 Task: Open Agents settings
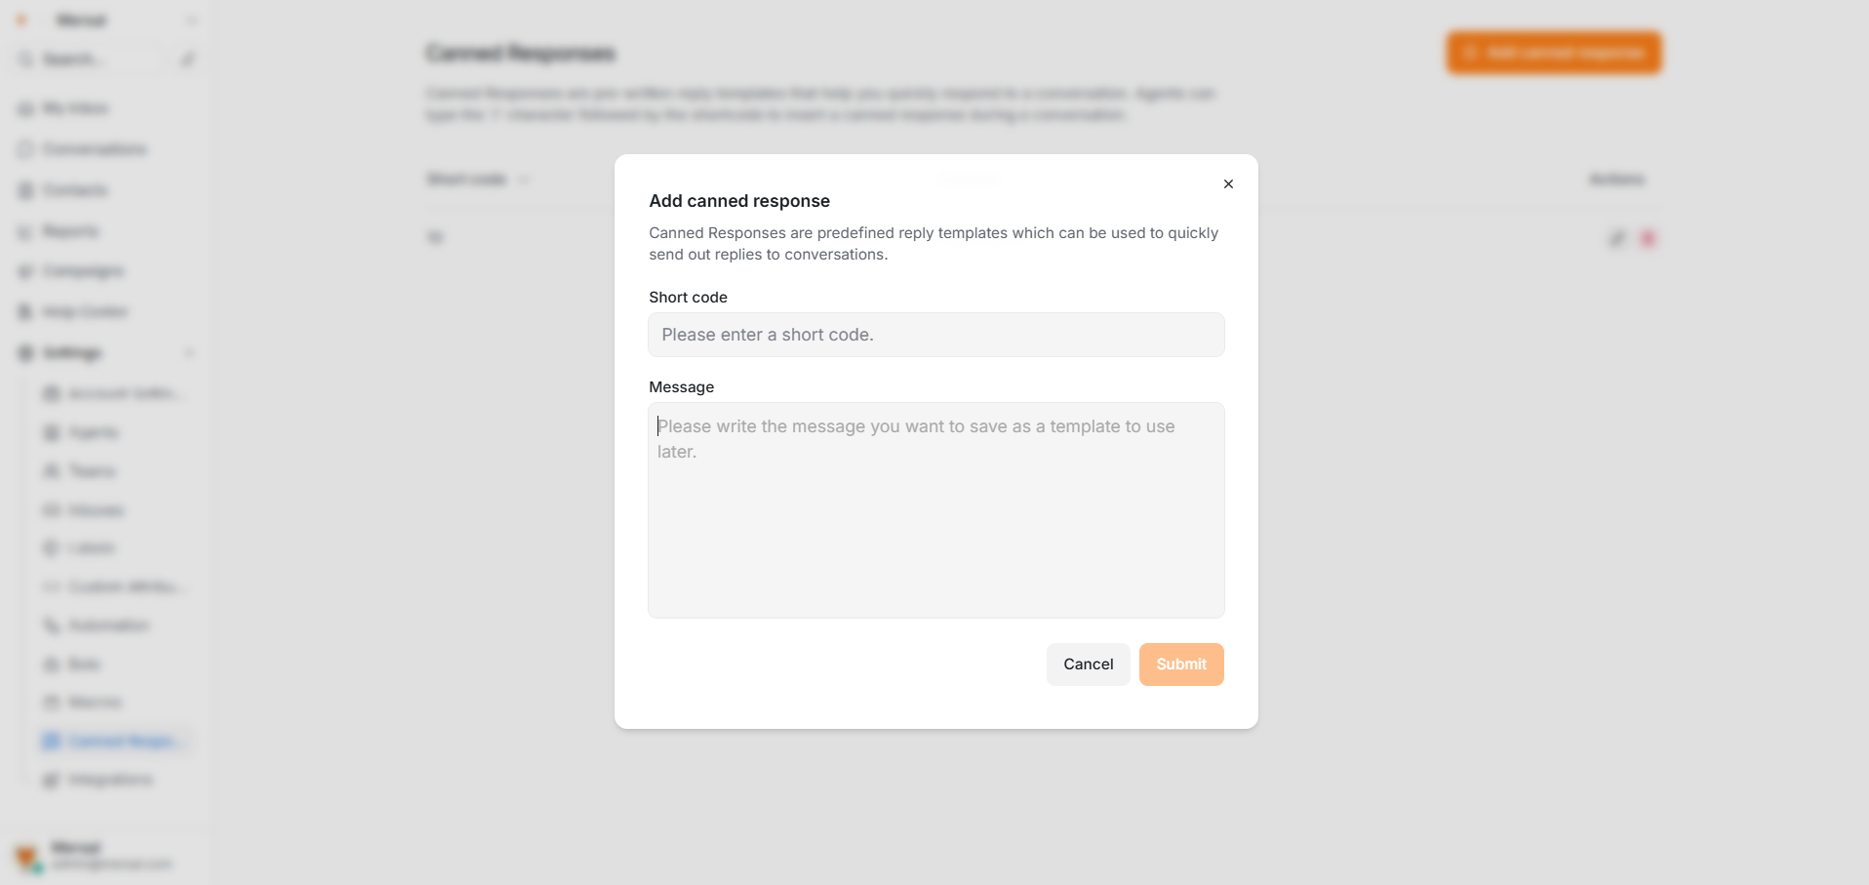tap(90, 431)
